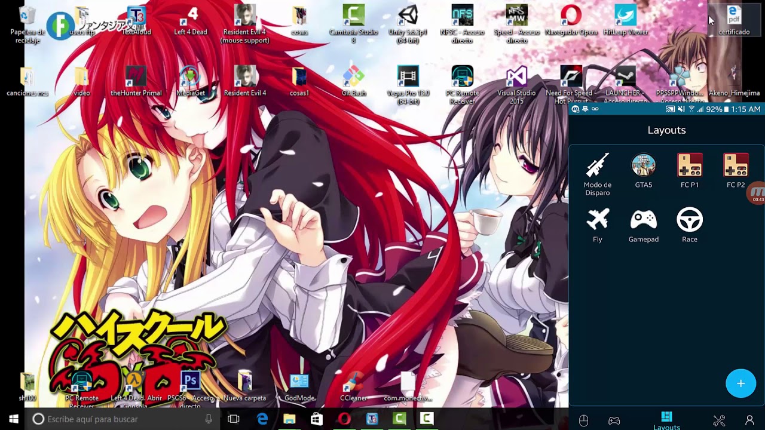This screenshot has width=765, height=430.
Task: Open File Explorer from the taskbar
Action: pyautogui.click(x=289, y=419)
